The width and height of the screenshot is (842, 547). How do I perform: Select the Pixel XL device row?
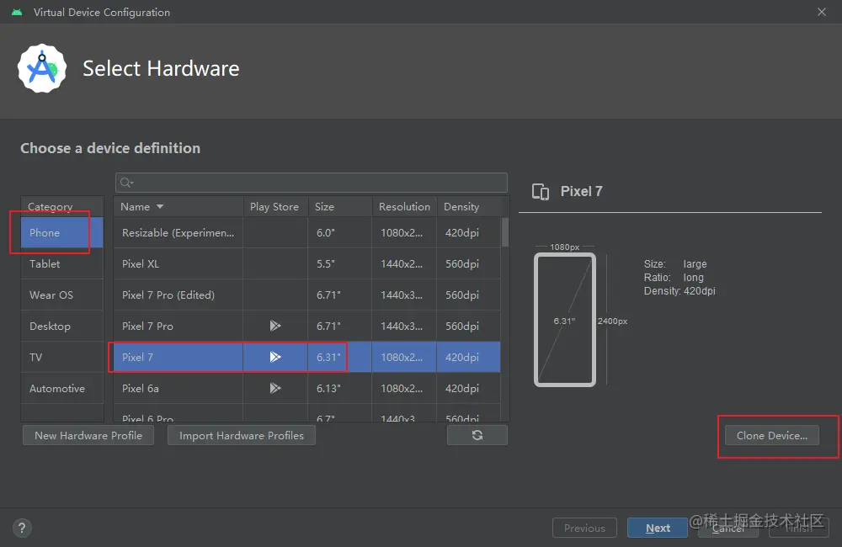tap(307, 263)
